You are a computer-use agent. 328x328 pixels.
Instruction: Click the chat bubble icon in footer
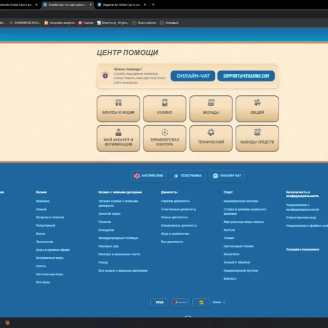[x=215, y=176]
